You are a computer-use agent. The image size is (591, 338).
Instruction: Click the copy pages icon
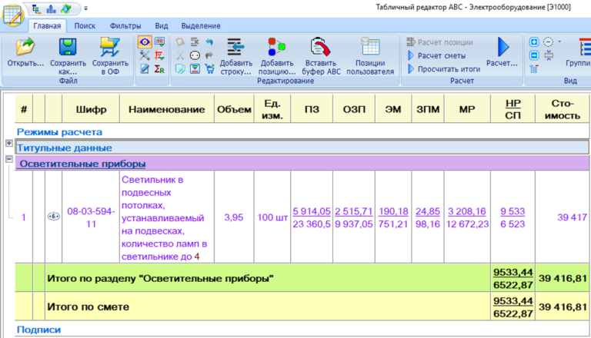coord(180,69)
